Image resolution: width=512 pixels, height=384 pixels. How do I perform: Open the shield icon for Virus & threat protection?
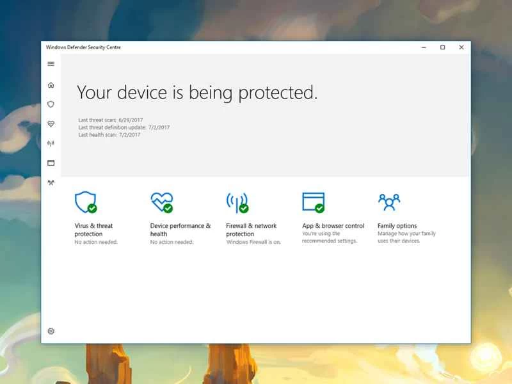click(51, 104)
